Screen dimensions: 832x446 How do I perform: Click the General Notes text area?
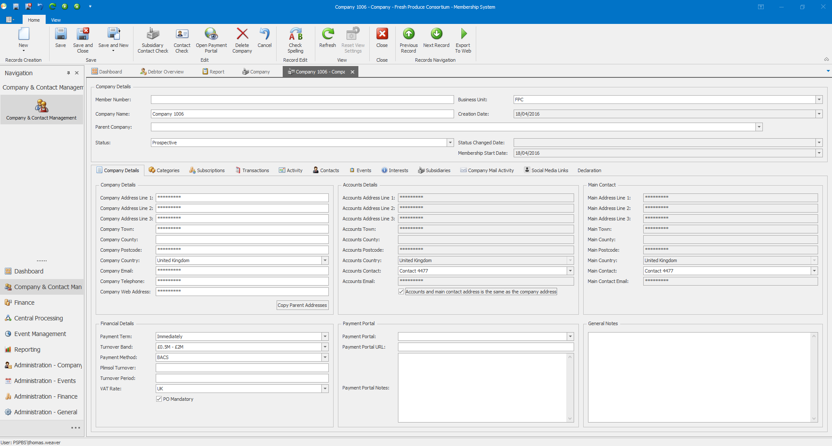tap(699, 377)
